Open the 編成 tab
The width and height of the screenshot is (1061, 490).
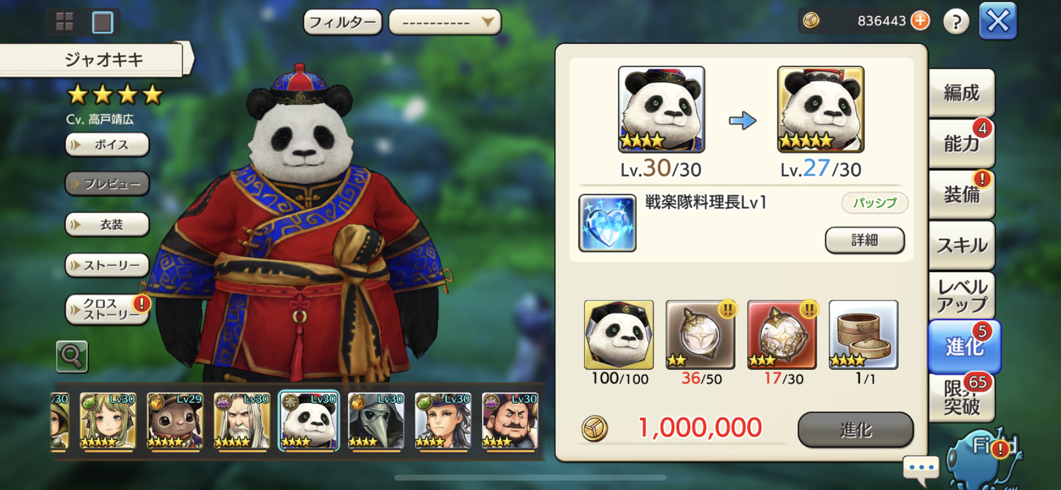coord(962,93)
